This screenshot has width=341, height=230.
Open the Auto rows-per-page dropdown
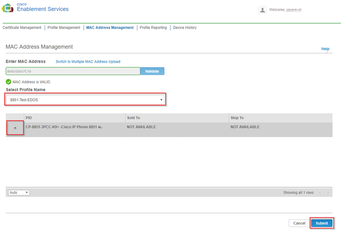[19, 192]
